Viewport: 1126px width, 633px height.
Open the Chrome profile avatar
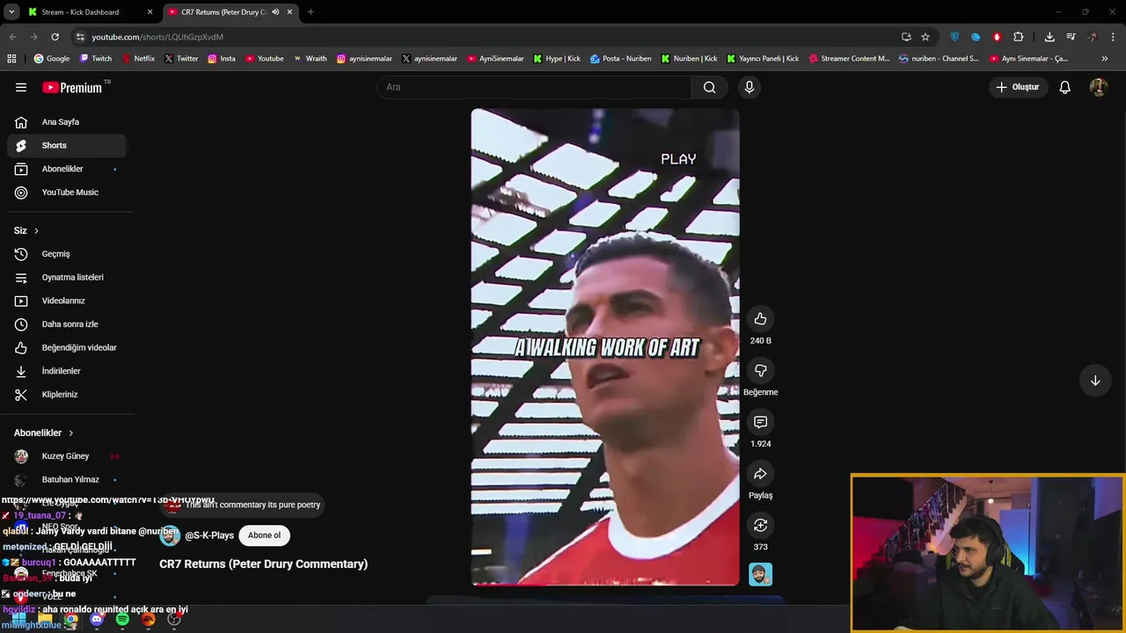(x=1093, y=37)
